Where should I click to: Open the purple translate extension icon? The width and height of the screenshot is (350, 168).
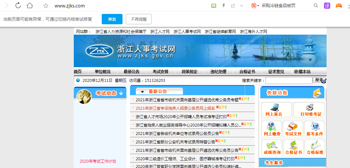pos(327,6)
